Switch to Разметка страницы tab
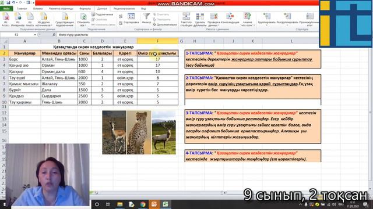 (61, 9)
